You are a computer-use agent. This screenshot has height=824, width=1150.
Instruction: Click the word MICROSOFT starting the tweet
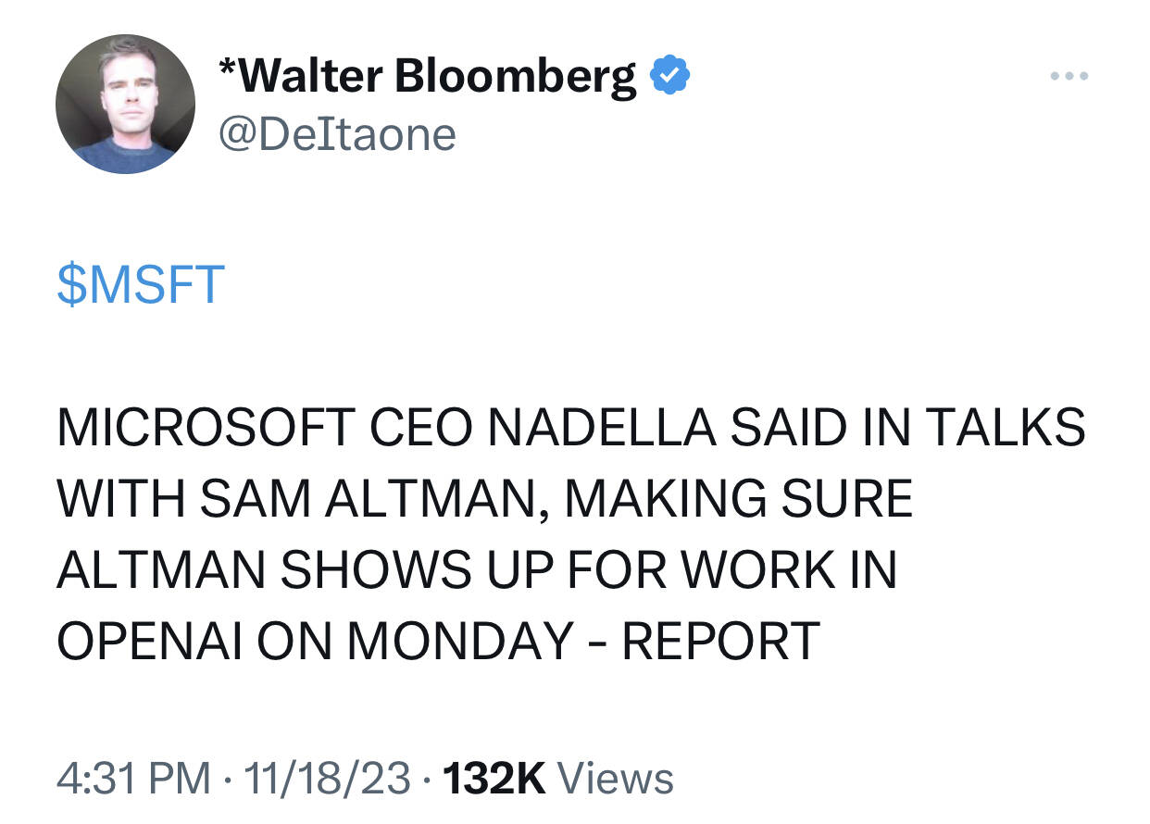point(206,428)
